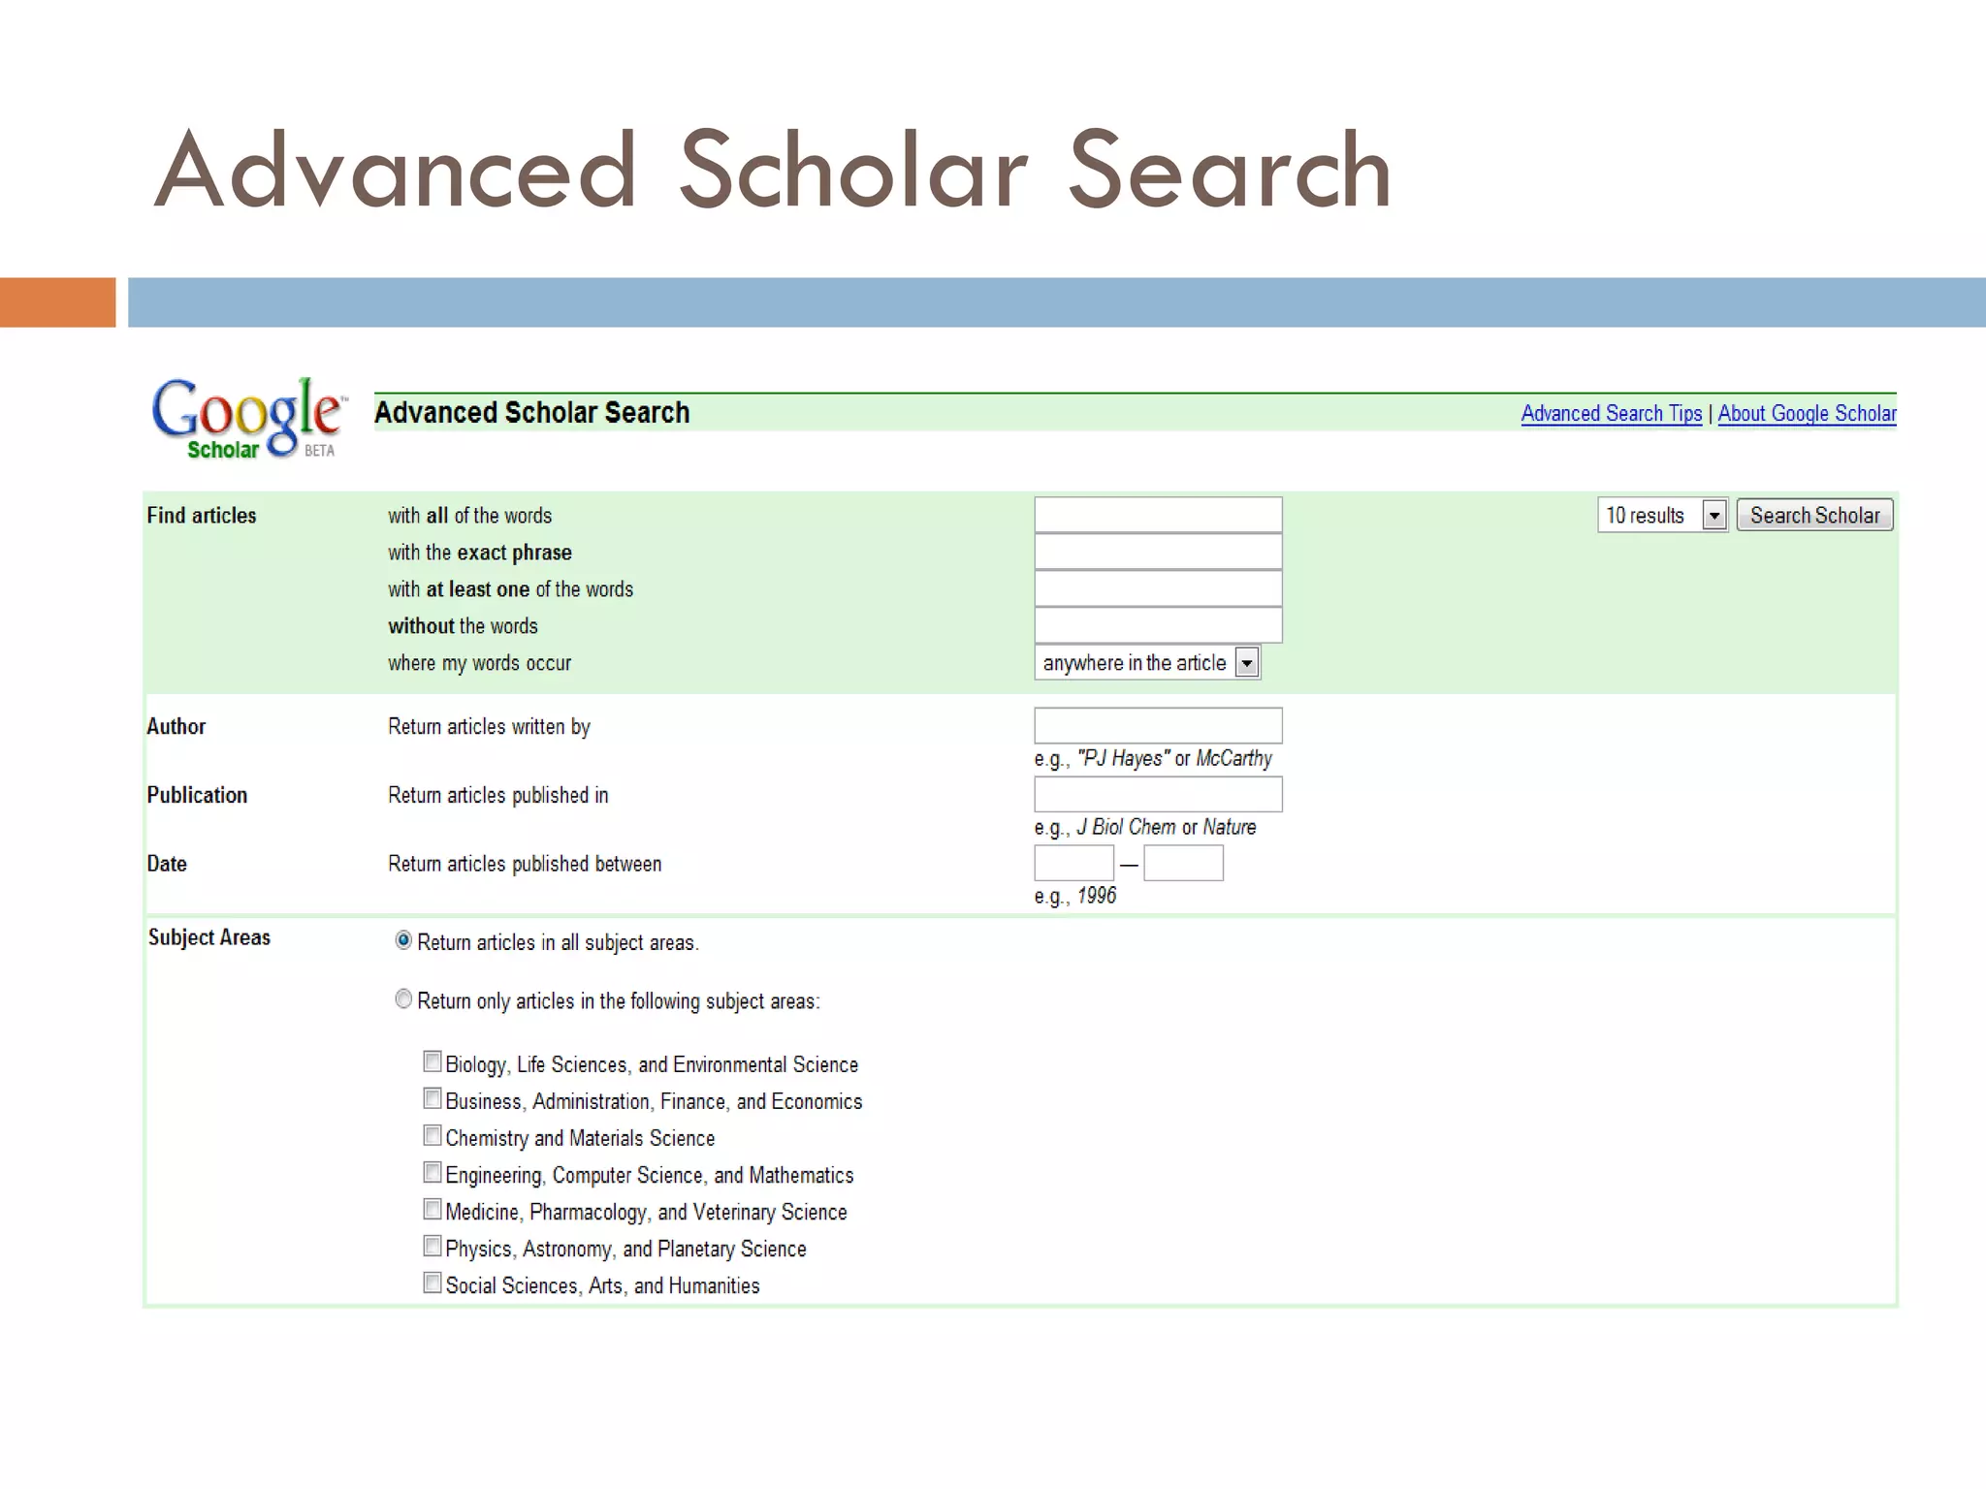Click the 'Advanced Scholar Search' slide title
Viewport: 1986px width, 1489px height.
pyautogui.click(x=773, y=171)
